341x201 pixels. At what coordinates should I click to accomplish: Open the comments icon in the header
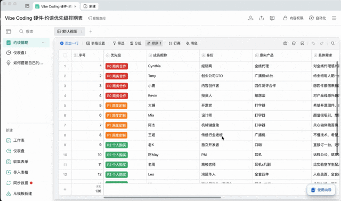point(272,18)
